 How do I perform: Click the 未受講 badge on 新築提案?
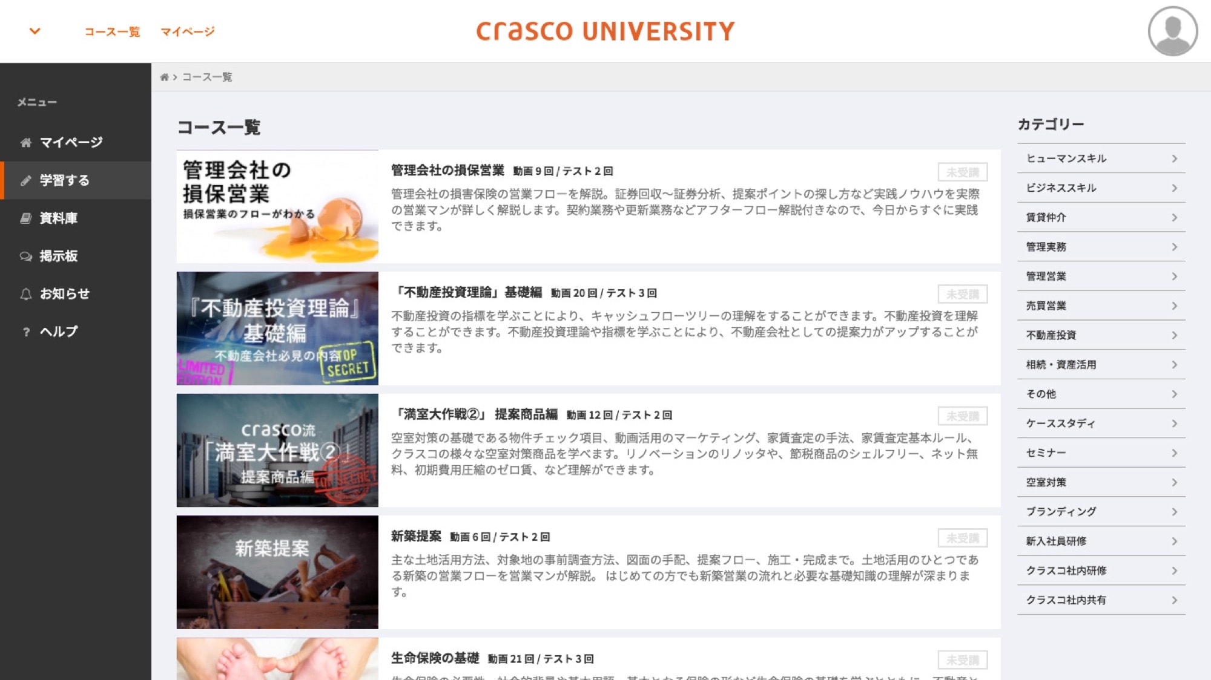[962, 538]
